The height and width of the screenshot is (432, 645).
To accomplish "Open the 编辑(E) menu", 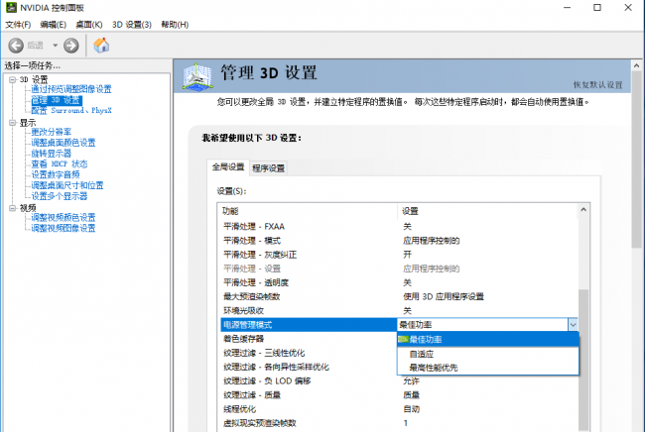I will point(53,25).
